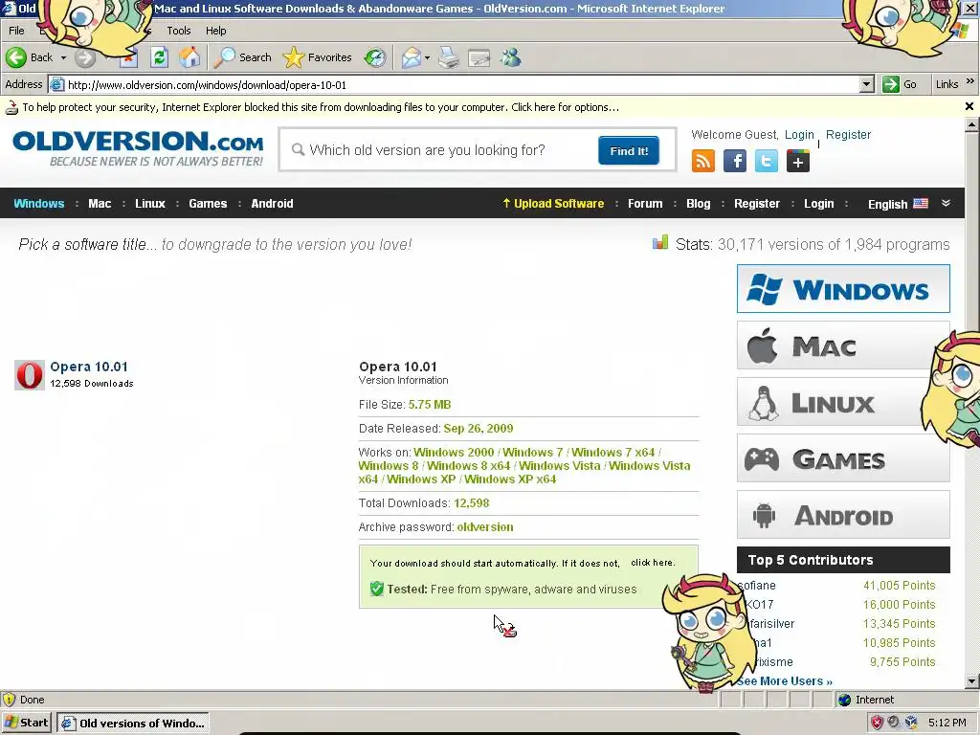Click the Start button
Viewport: 980px width, 735px height.
(26, 723)
